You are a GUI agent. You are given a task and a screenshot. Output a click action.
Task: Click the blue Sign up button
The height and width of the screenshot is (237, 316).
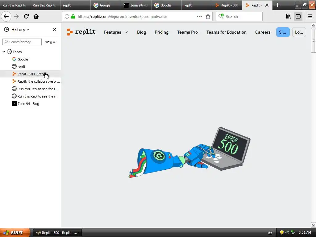pyautogui.click(x=283, y=32)
